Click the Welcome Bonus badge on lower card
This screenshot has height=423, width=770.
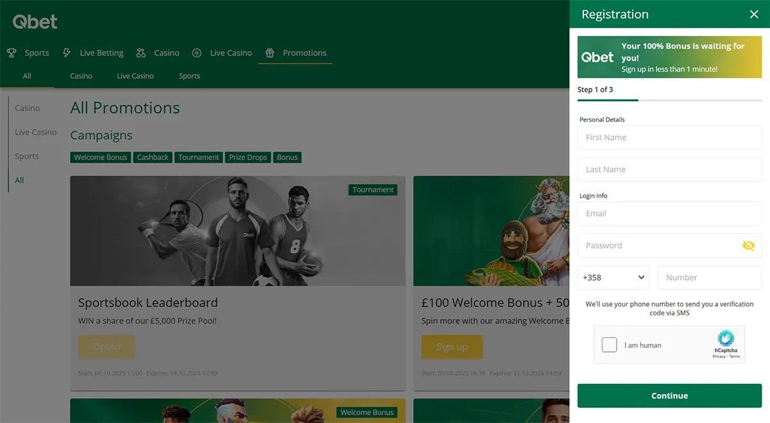coord(367,412)
